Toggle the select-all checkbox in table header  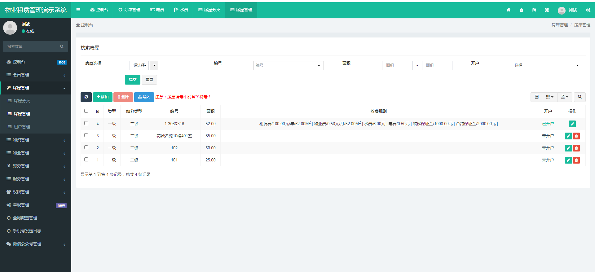pyautogui.click(x=86, y=111)
